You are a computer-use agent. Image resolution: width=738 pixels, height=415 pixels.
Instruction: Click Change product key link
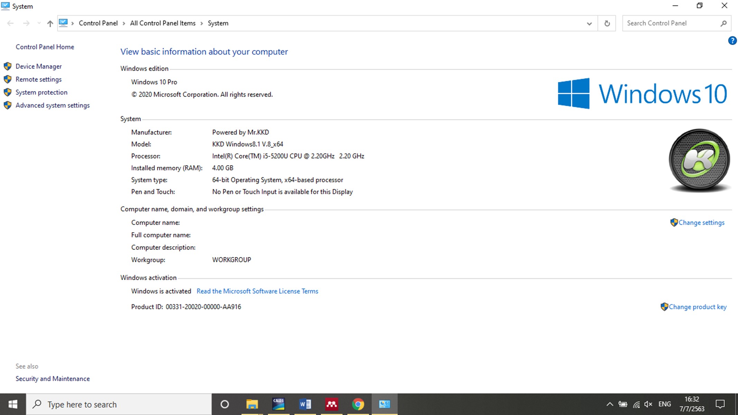[x=697, y=307]
